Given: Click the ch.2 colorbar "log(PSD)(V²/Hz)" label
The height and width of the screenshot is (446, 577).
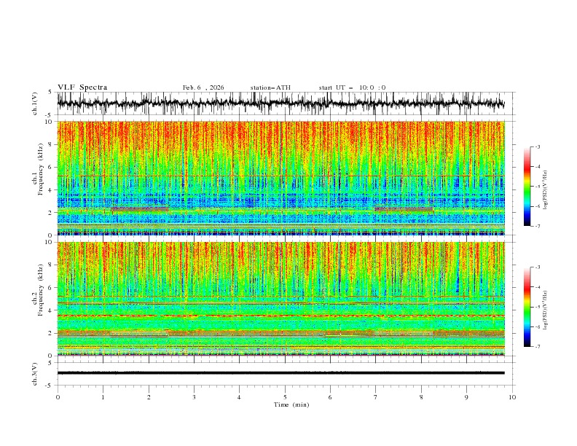Looking at the screenshot, I should 545,310.
